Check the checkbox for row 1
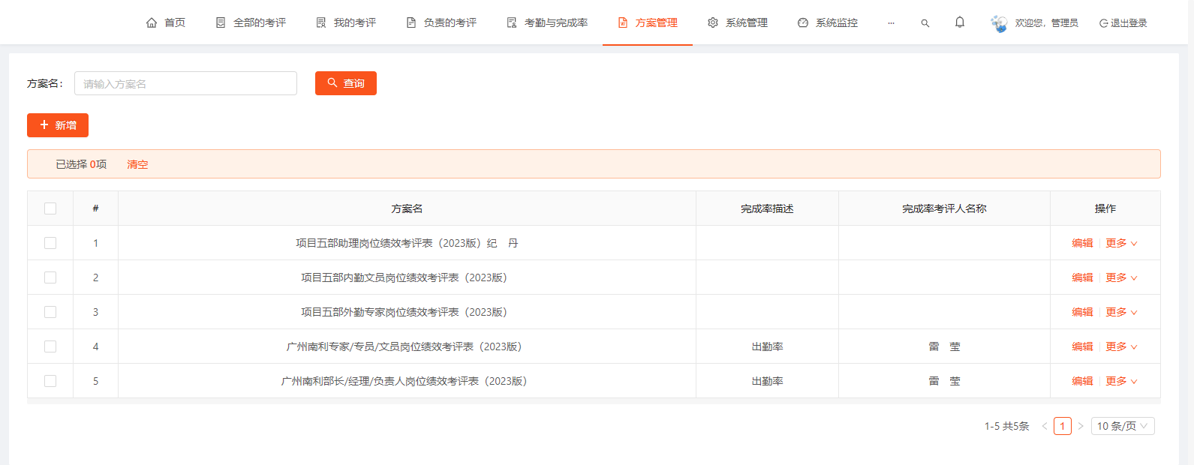 coord(50,243)
